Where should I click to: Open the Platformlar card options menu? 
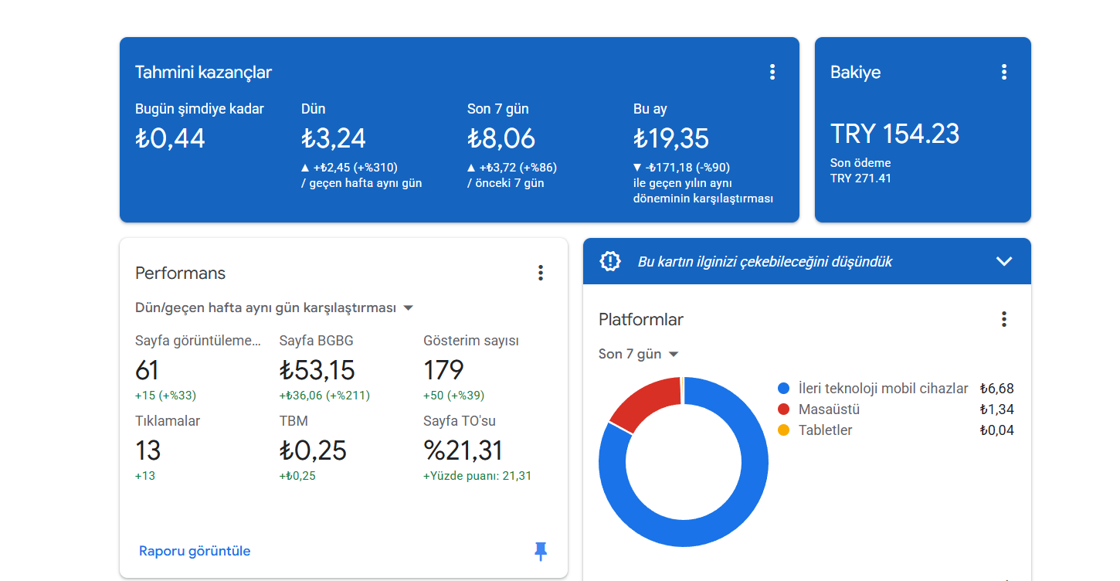click(1003, 319)
